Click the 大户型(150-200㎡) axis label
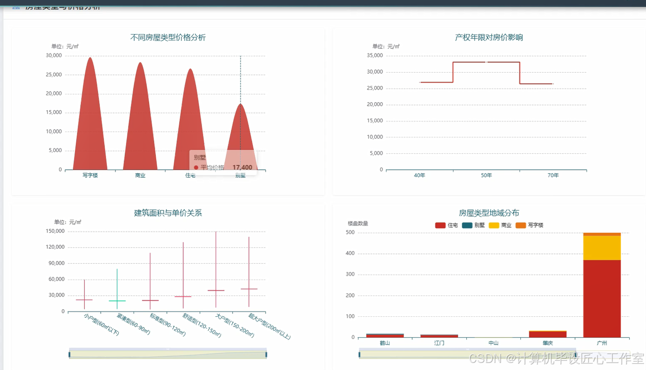646x370 pixels. point(235,326)
